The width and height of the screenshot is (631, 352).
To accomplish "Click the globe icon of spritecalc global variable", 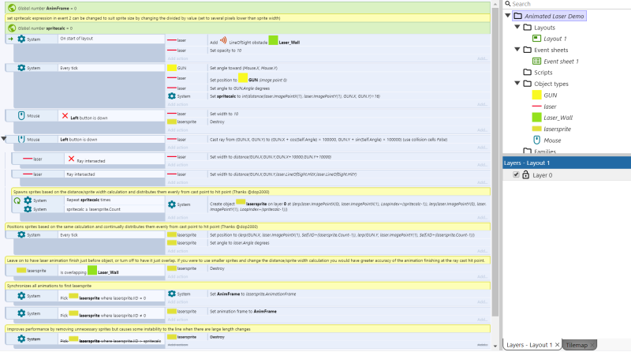I will pos(12,28).
